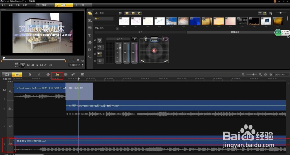This screenshot has height=155, width=290.
Task: Collapse the library navigation panel chevron
Action: pyautogui.click(x=117, y=29)
